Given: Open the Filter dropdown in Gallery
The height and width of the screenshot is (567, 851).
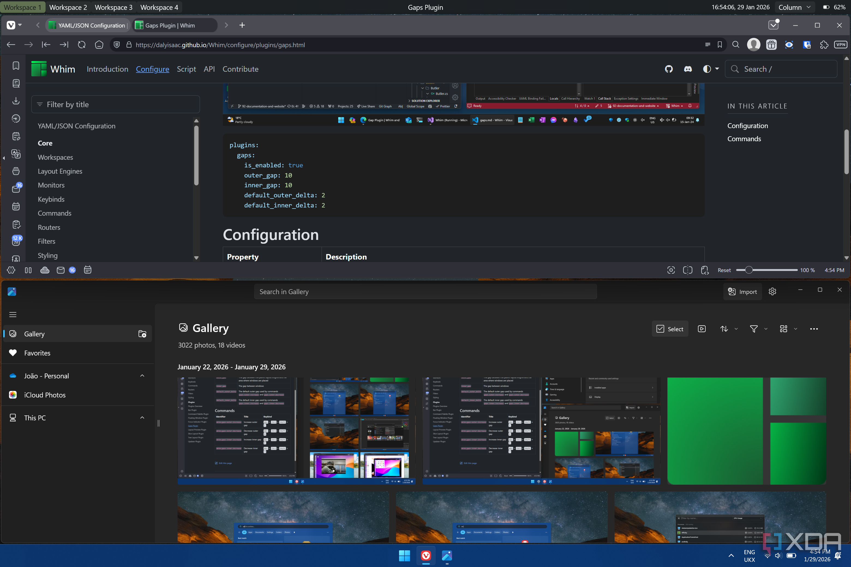Looking at the screenshot, I should pyautogui.click(x=758, y=329).
